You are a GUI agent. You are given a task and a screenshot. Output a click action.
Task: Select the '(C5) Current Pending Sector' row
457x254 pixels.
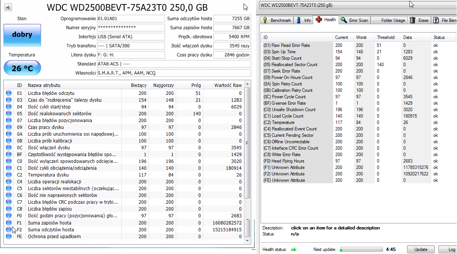(358, 135)
